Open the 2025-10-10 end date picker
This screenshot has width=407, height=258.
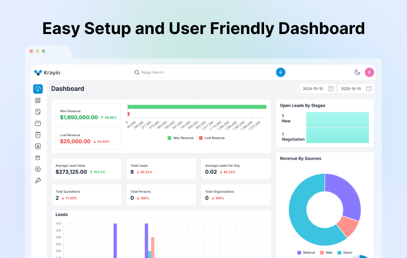point(356,88)
